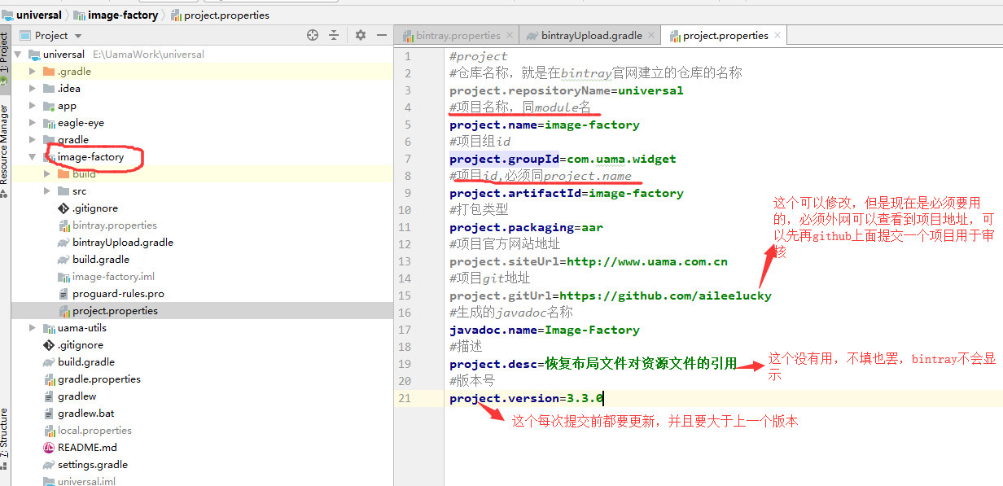Image resolution: width=1003 pixels, height=486 pixels.
Task: Select gradlew file in tree
Action: pos(77,396)
